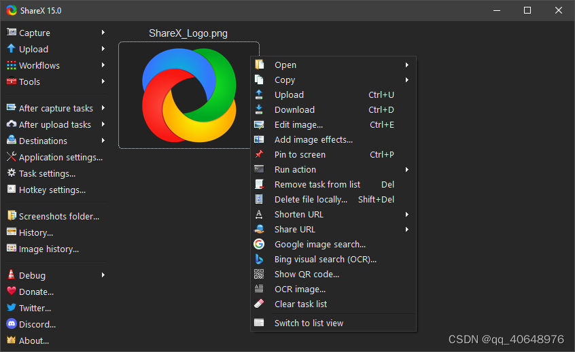The width and height of the screenshot is (575, 352).
Task: Select Remove task from list
Action: click(333, 184)
